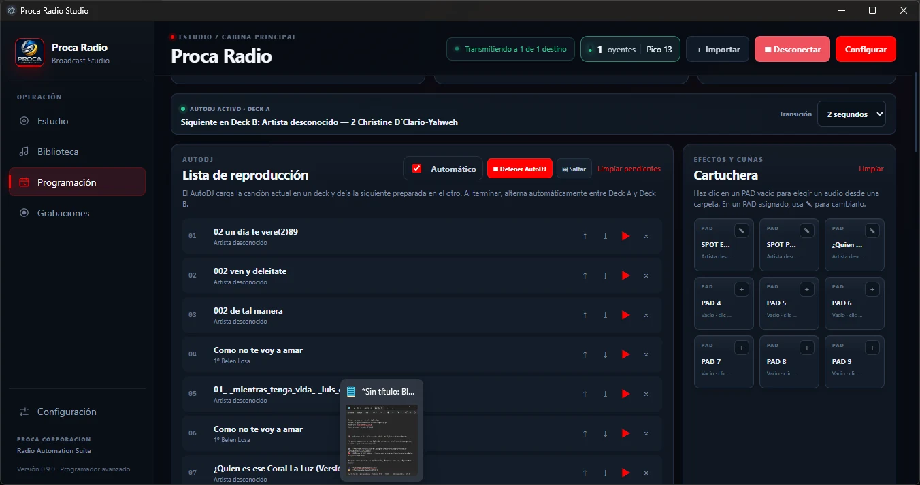Viewport: 920px width, 485px height.
Task: Assign audio to PAD 4
Action: 742,289
